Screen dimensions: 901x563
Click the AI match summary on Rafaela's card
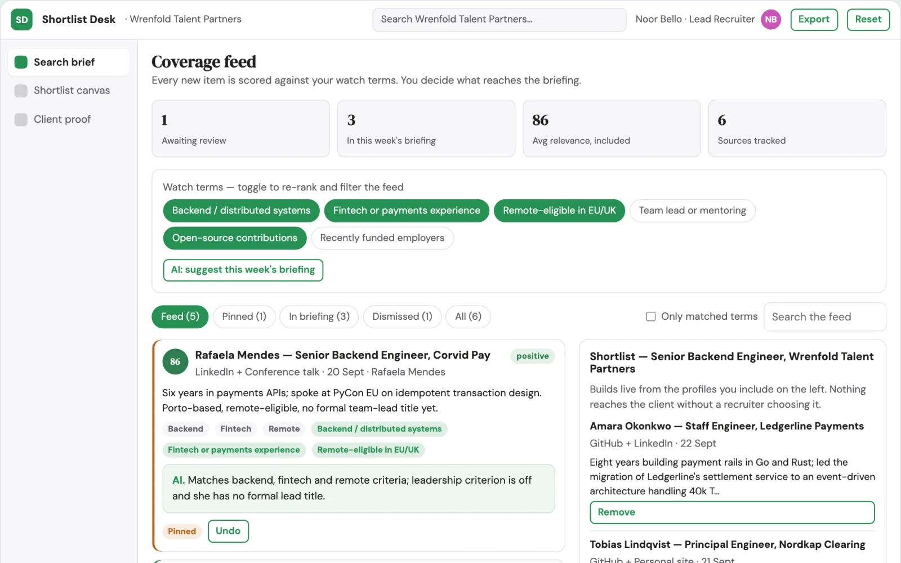pyautogui.click(x=359, y=489)
